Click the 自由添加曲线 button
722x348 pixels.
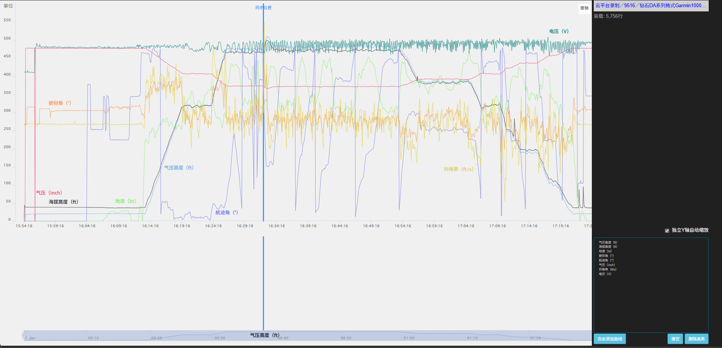(609, 339)
